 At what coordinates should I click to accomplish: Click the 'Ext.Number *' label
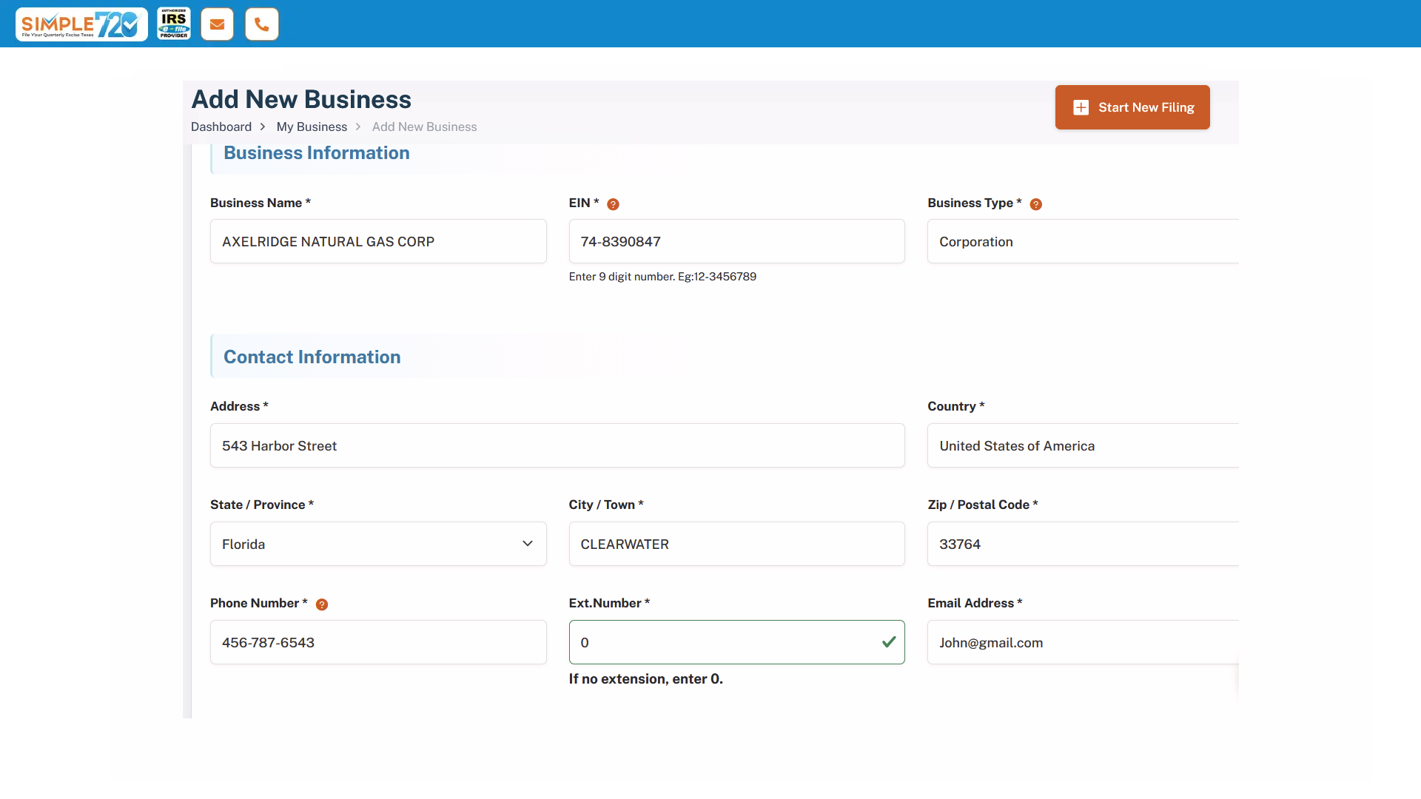609,603
